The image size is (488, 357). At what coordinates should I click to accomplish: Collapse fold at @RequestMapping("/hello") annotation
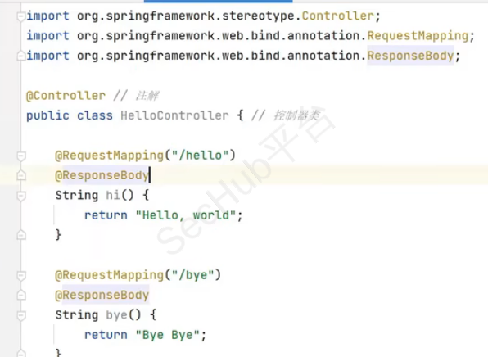pyautogui.click(x=21, y=156)
